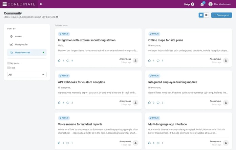Click Max Mustermann's avatar
Screen dimensions: 236x150
210,4
